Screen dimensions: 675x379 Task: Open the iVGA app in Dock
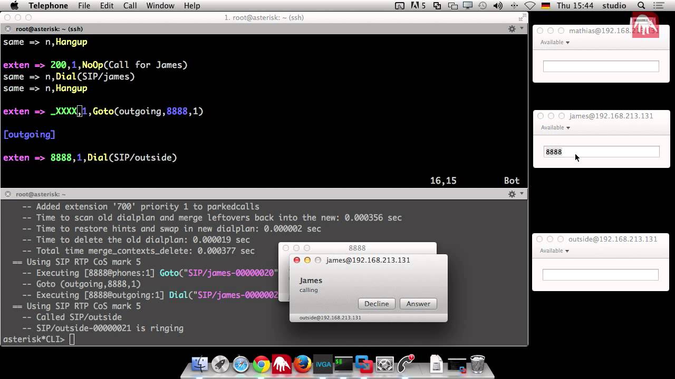323,364
